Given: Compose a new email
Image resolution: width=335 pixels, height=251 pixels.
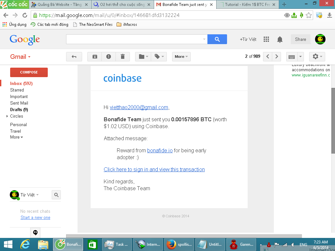Looking at the screenshot, I should coord(29,72).
